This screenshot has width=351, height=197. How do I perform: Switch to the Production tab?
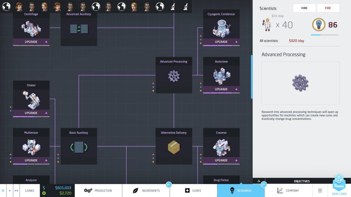point(98,191)
